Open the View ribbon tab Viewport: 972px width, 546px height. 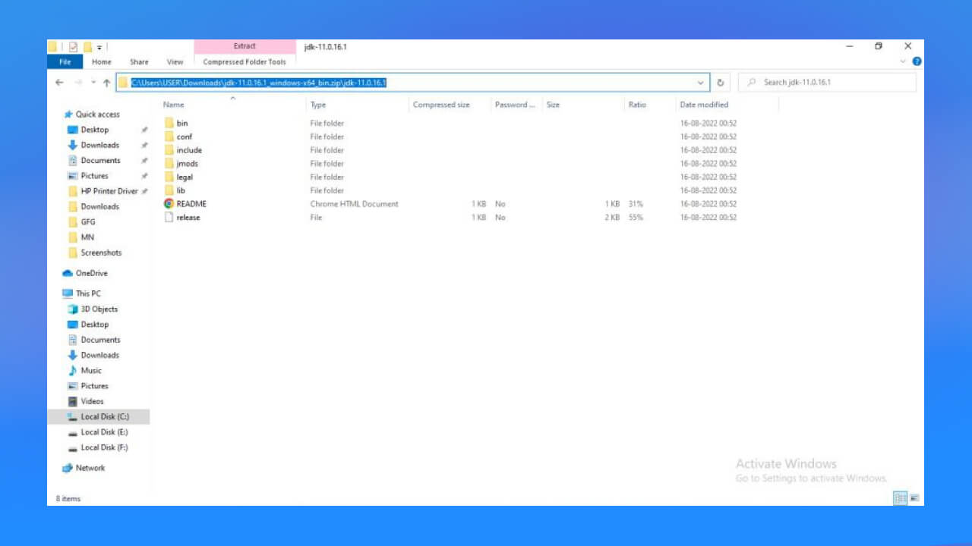tap(175, 62)
